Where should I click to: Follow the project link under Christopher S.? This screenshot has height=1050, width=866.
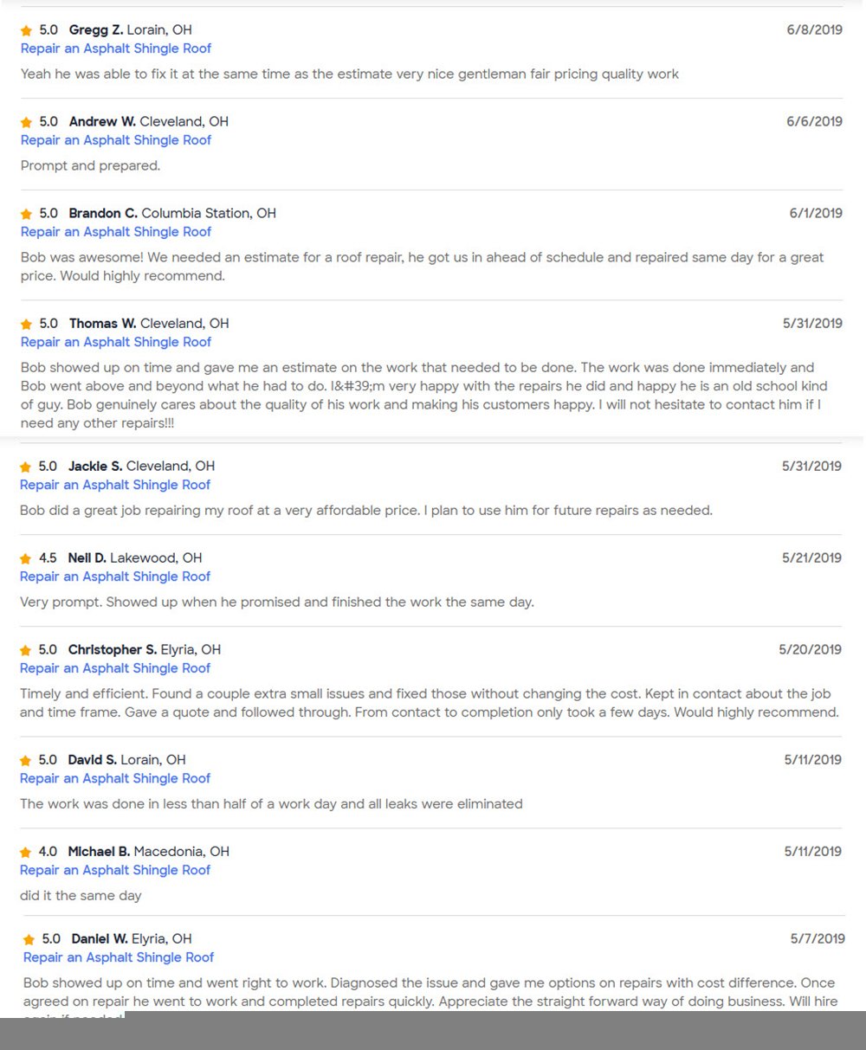tap(115, 668)
